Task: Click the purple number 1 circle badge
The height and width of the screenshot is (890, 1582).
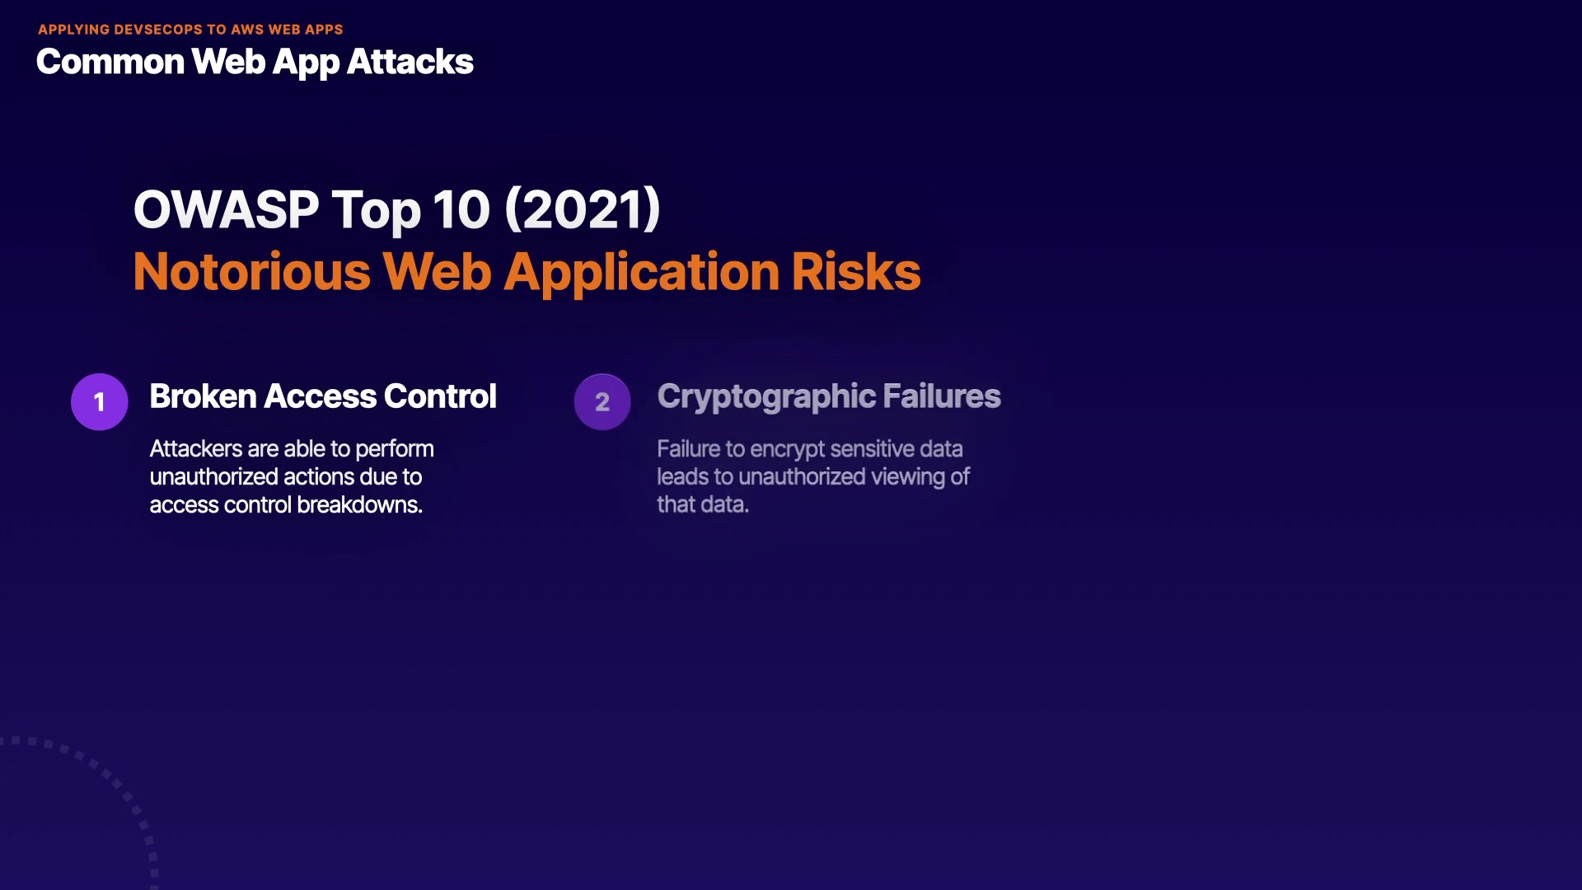Action: pos(100,402)
